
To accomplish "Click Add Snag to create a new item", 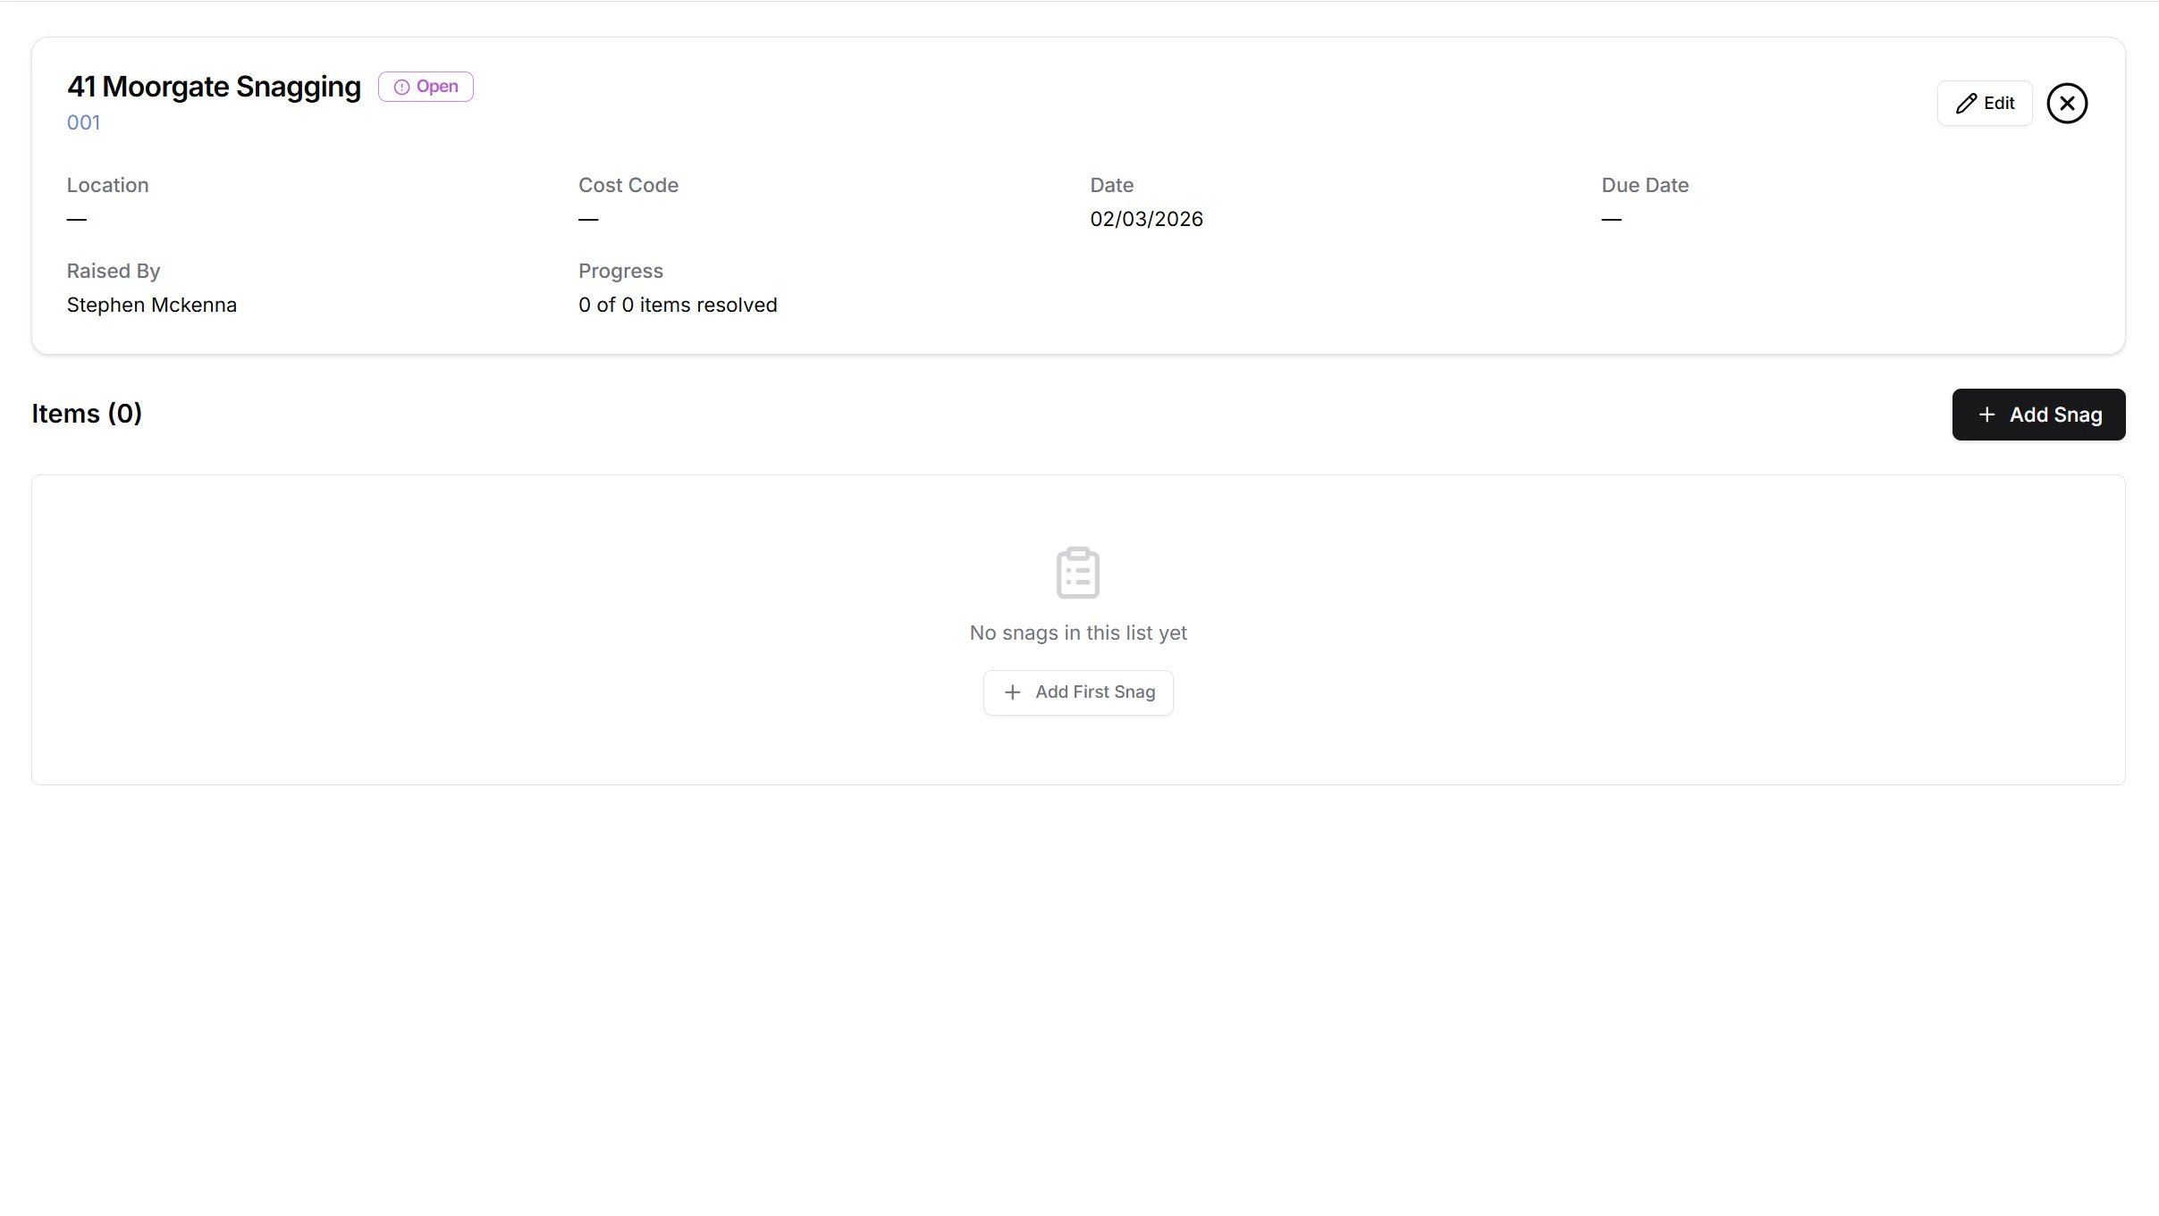I will coord(2038,415).
